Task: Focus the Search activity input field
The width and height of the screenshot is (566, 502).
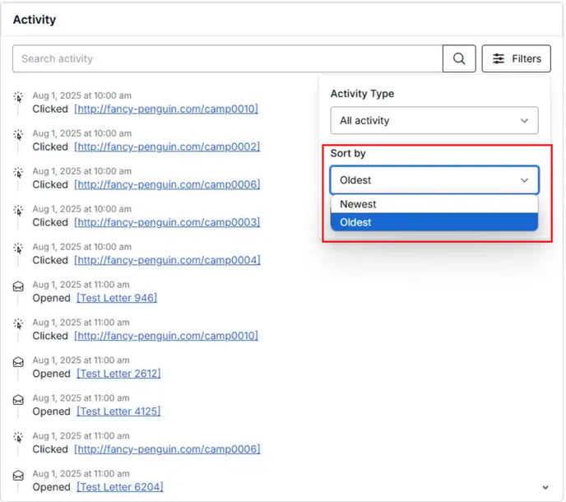Action: pyautogui.click(x=227, y=58)
